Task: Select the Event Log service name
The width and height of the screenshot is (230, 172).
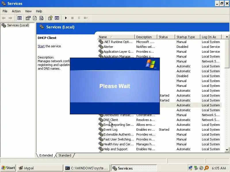Action: pos(110,130)
